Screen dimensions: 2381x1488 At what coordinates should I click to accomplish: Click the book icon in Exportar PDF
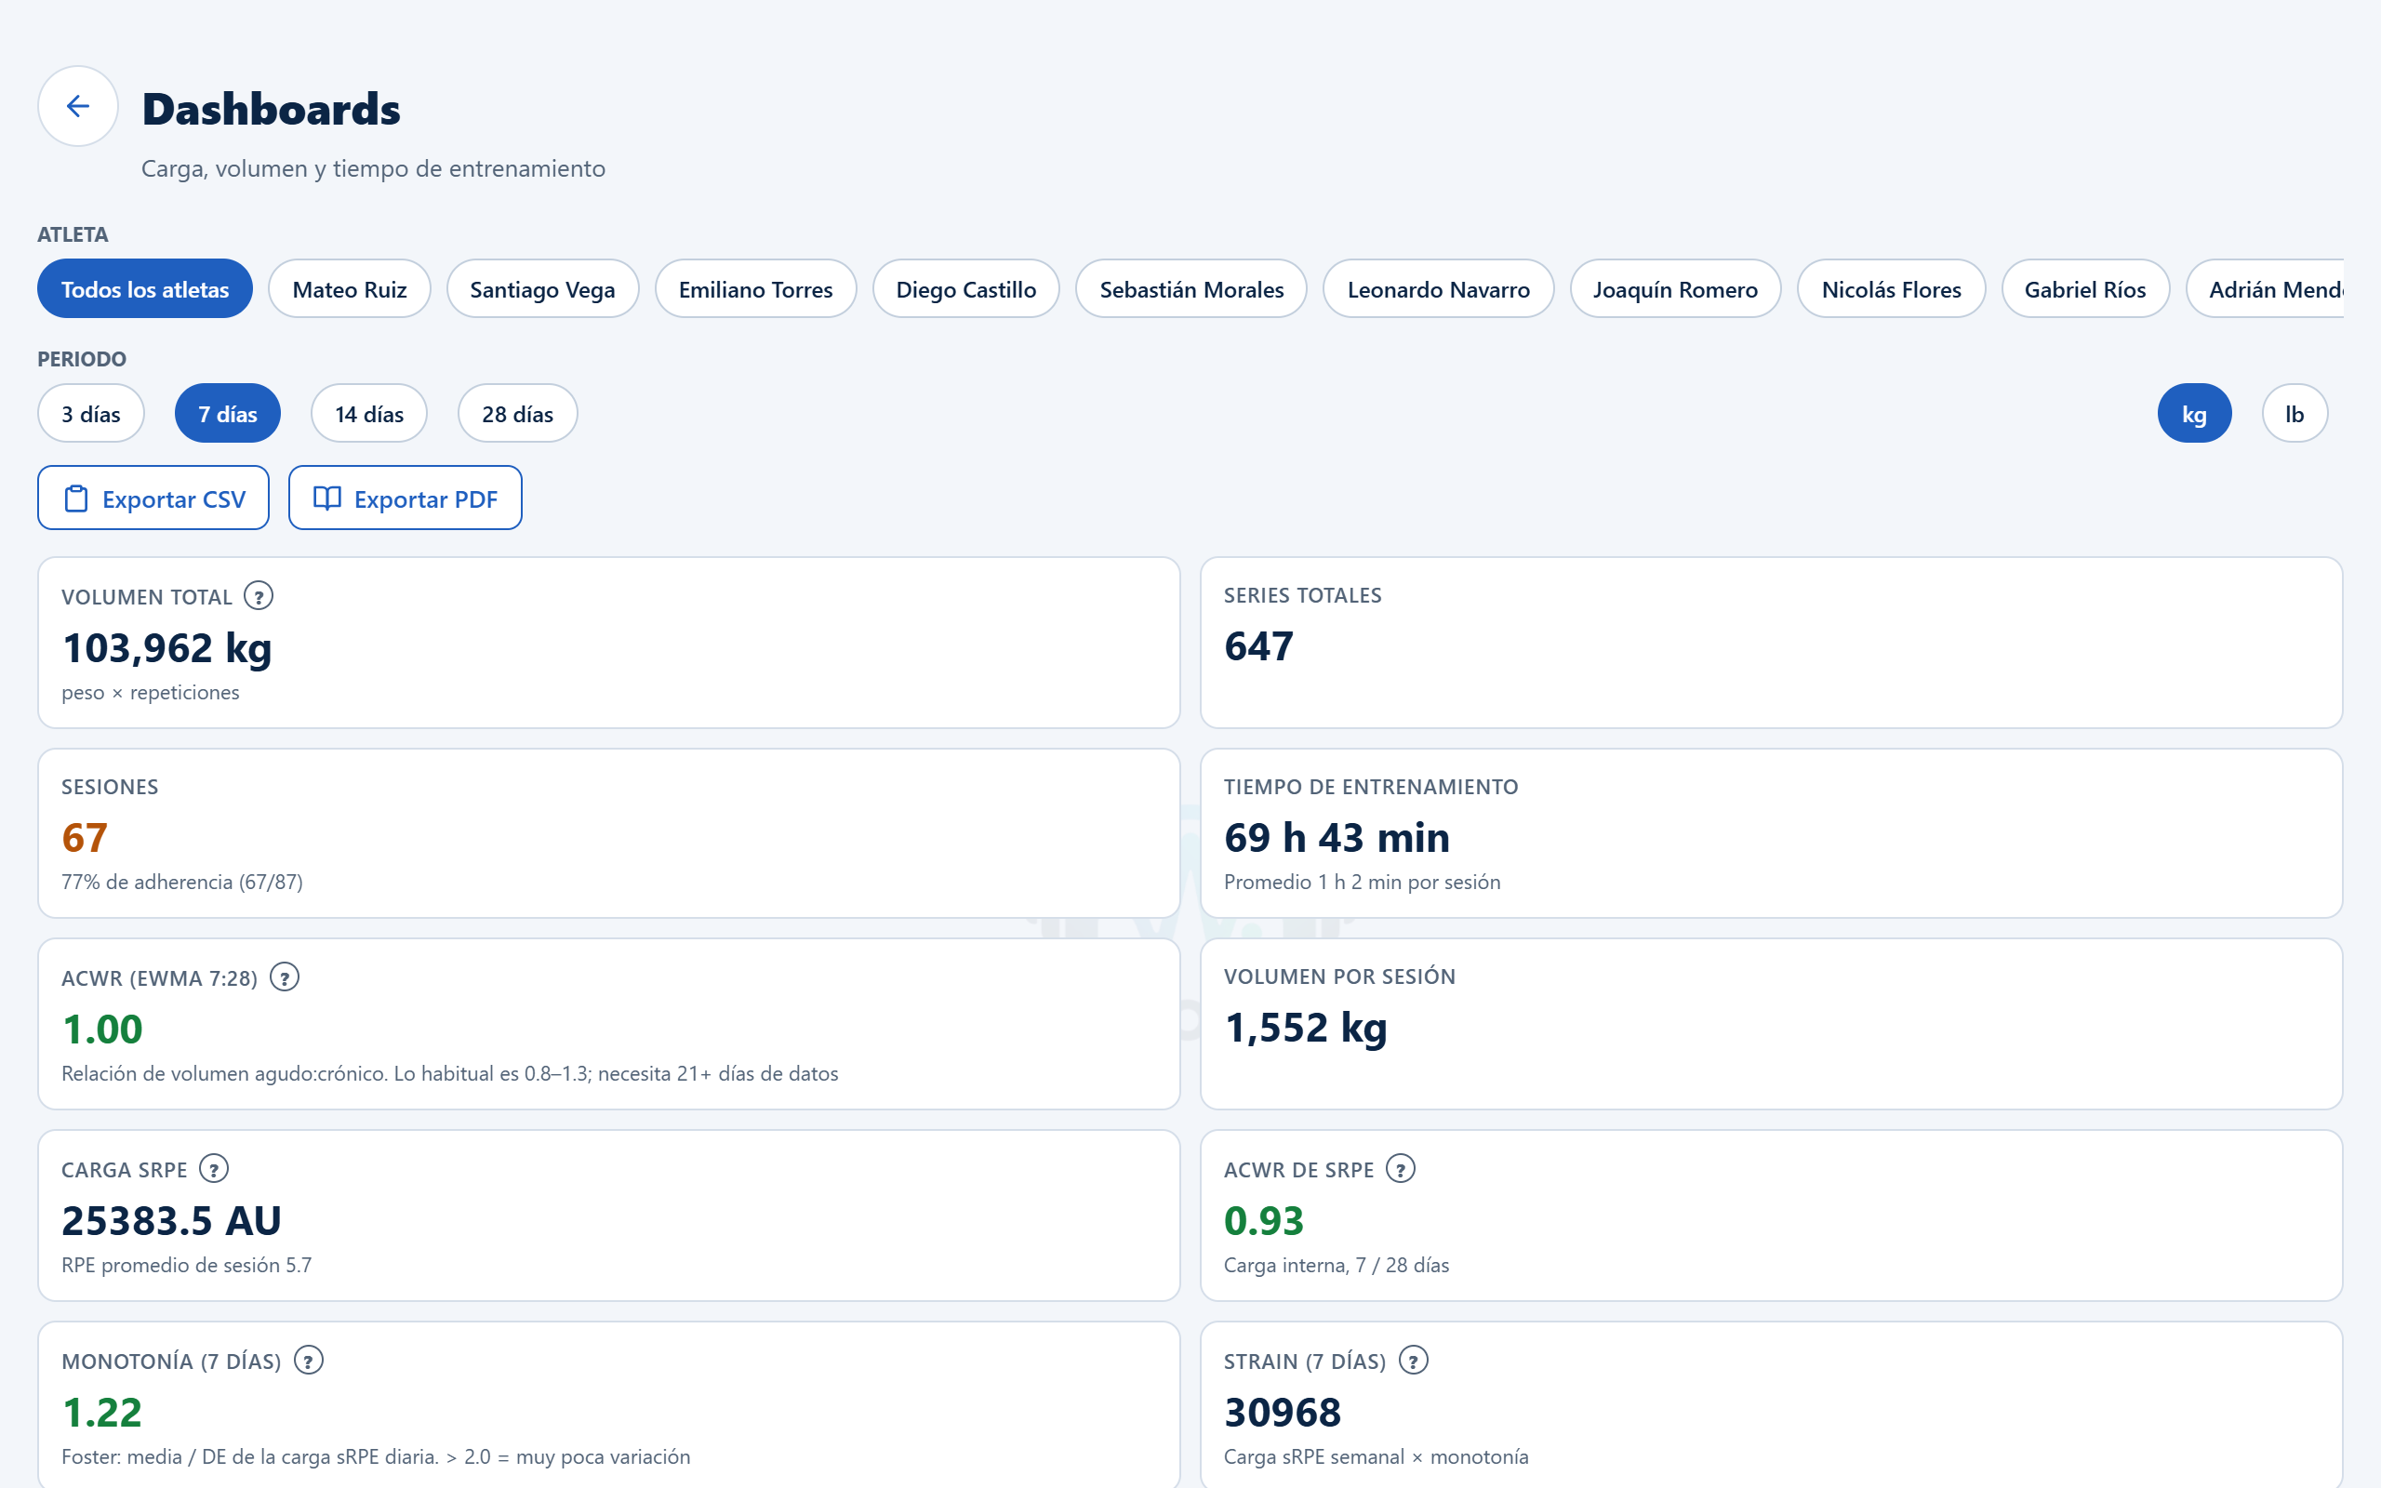326,498
